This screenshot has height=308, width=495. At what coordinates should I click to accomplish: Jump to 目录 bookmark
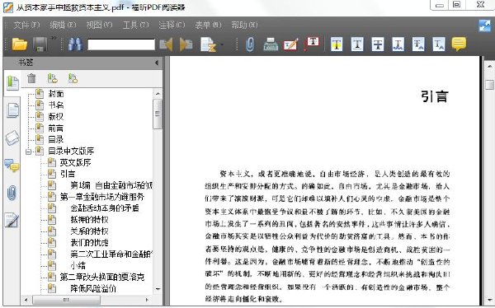tap(56, 139)
